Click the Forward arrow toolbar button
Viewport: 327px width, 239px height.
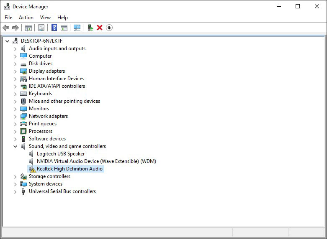coord(15,28)
